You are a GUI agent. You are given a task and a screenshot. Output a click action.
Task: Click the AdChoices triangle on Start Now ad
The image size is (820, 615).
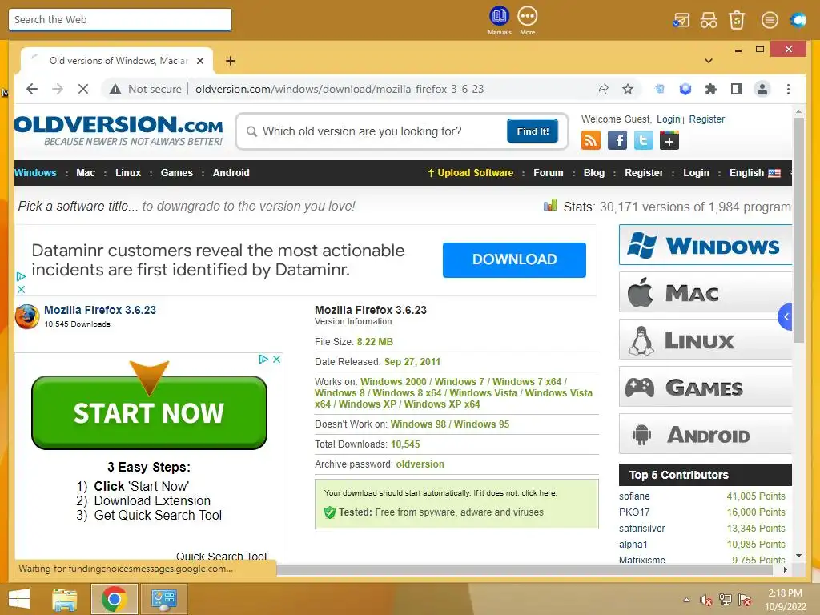click(x=263, y=359)
